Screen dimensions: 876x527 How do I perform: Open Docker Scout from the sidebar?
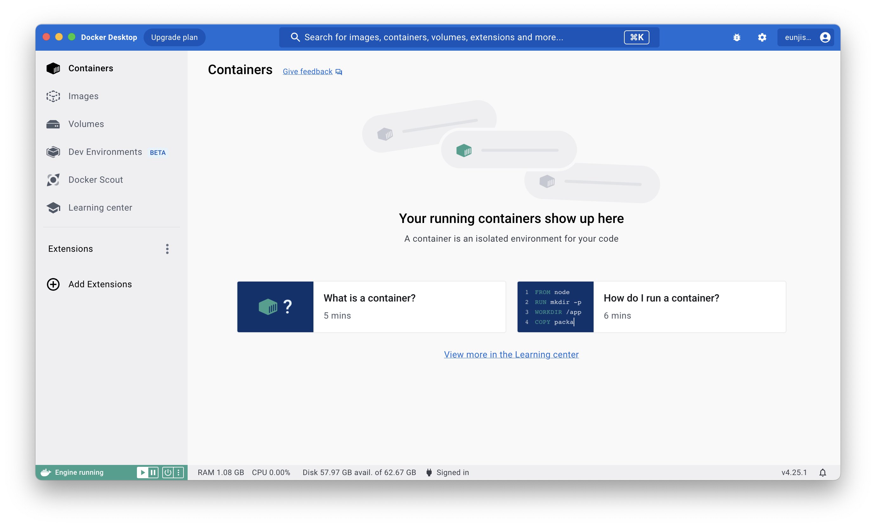(x=95, y=180)
